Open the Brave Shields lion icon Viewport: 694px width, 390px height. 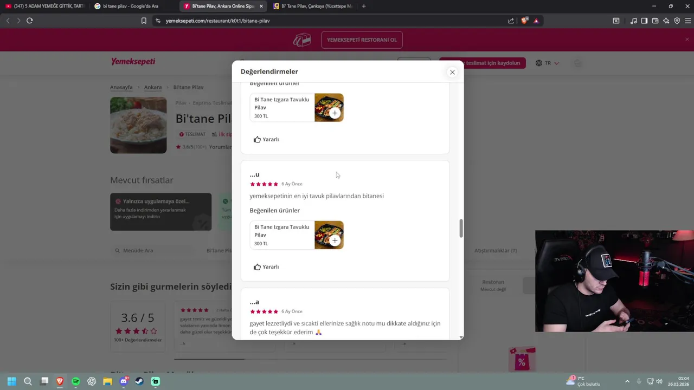point(524,21)
